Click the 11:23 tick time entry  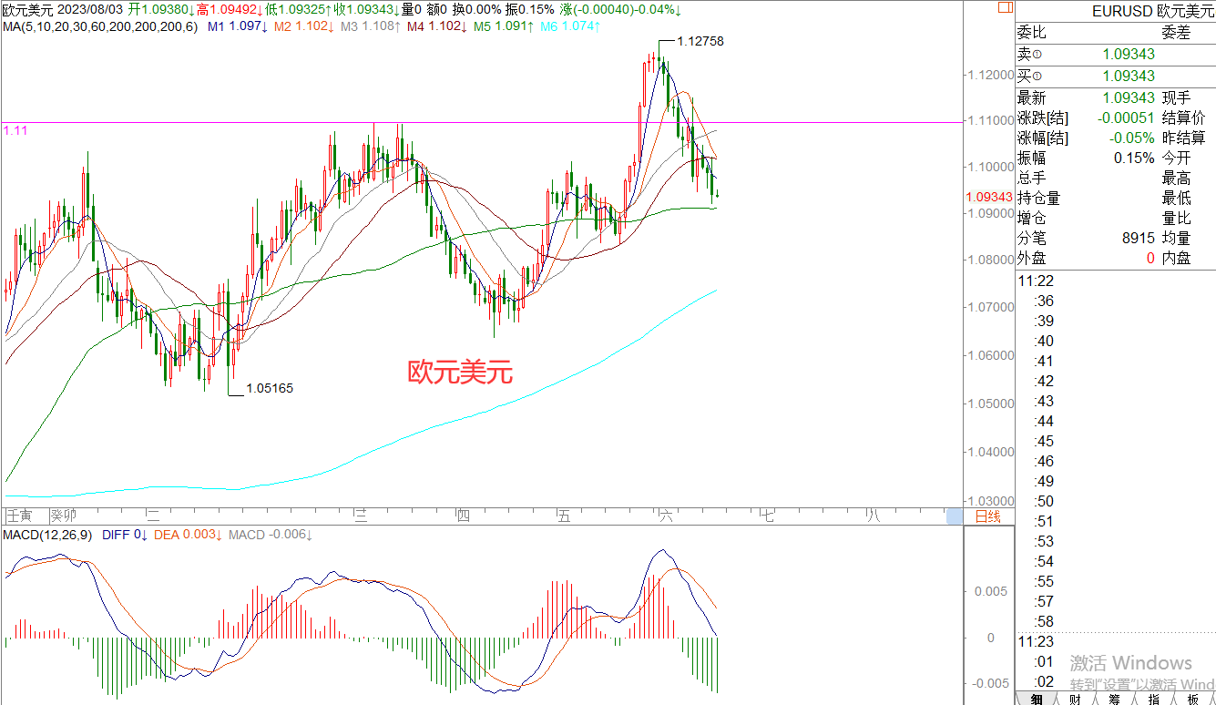[1036, 641]
